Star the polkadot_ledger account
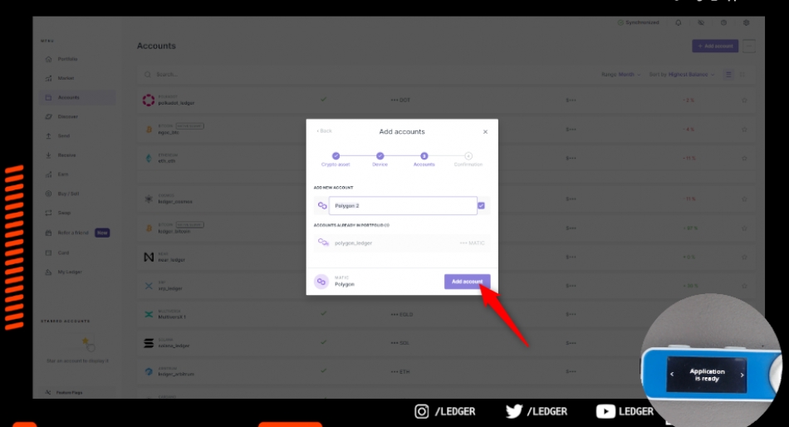Image resolution: width=789 pixels, height=427 pixels. pos(744,101)
